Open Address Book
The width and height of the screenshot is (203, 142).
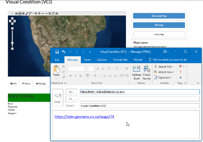(x=137, y=73)
